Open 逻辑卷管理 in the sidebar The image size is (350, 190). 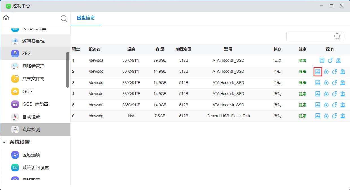coord(33,41)
